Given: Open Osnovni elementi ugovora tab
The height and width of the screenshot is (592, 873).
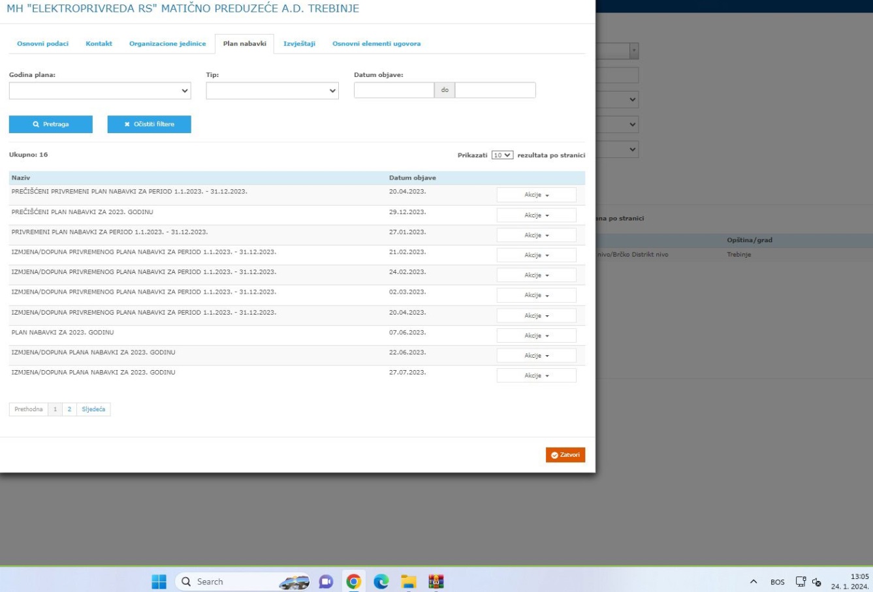Looking at the screenshot, I should (376, 44).
